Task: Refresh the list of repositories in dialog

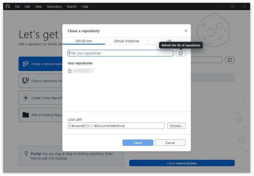Action: pos(180,53)
